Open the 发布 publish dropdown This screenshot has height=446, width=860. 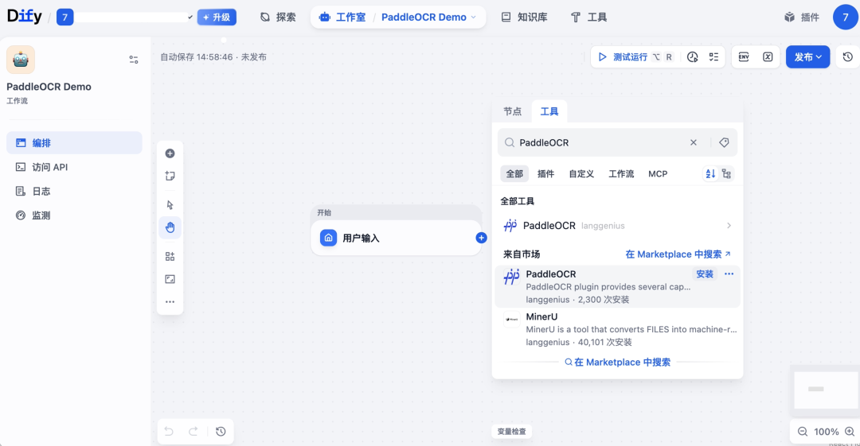808,57
